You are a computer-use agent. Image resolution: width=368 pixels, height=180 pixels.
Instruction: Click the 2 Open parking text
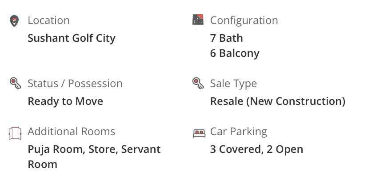[x=285, y=149]
